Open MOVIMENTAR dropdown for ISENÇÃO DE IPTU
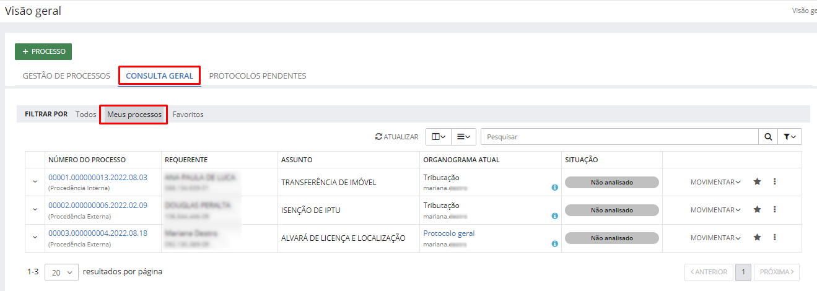 [x=715, y=210]
